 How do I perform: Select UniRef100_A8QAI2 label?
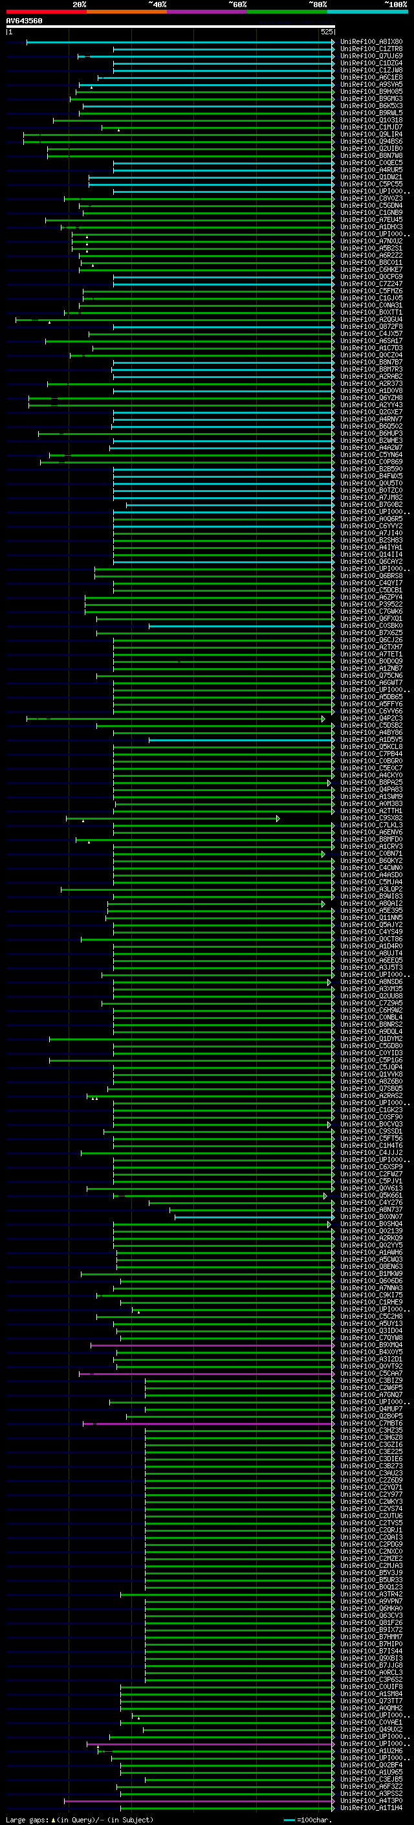click(x=371, y=904)
